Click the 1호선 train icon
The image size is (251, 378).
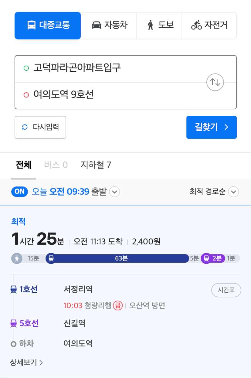(x=13, y=290)
